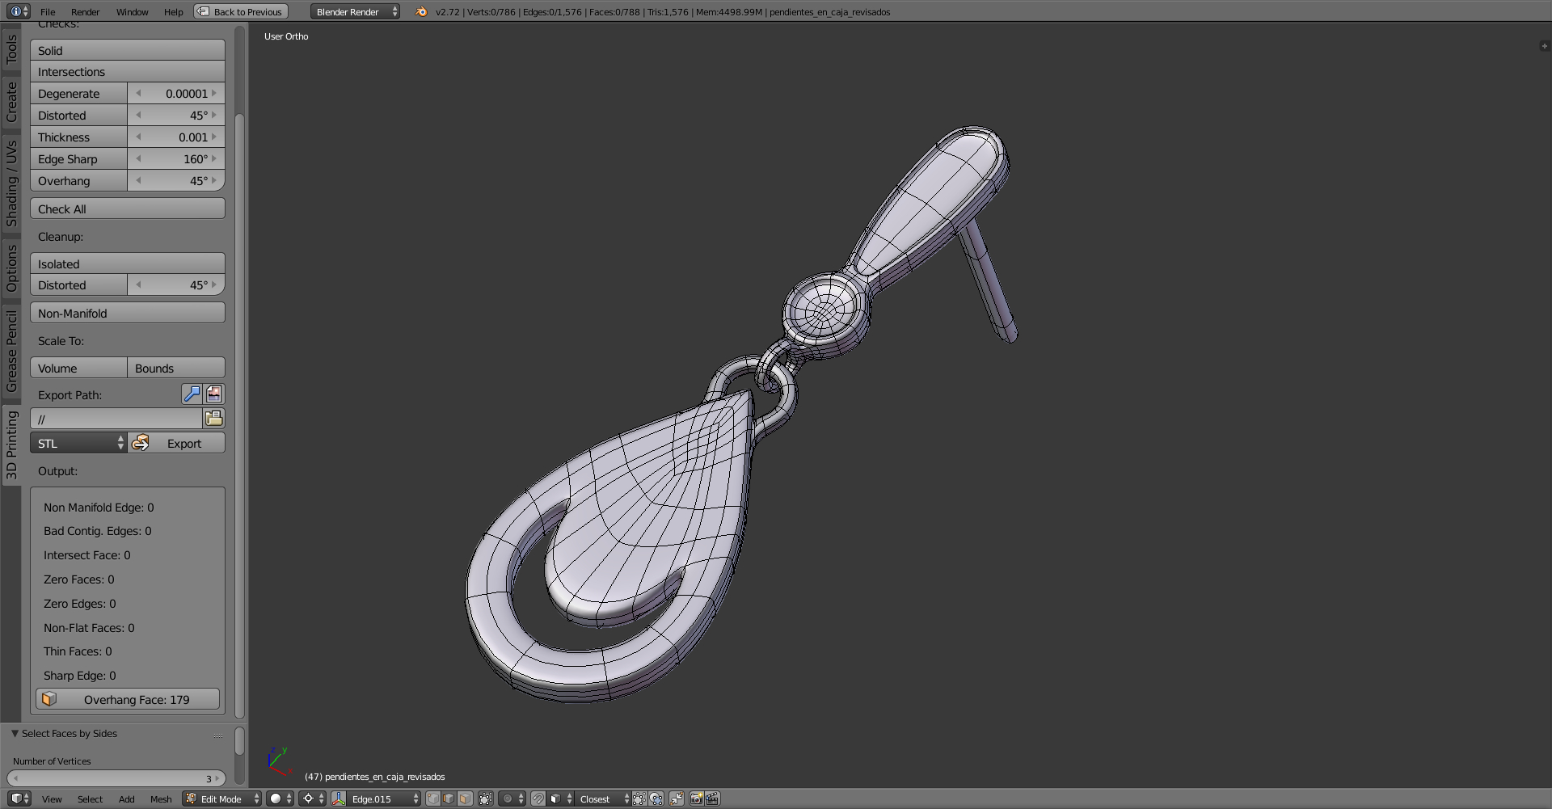Image resolution: width=1552 pixels, height=809 pixels.
Task: Open the Render menu
Action: [x=85, y=11]
